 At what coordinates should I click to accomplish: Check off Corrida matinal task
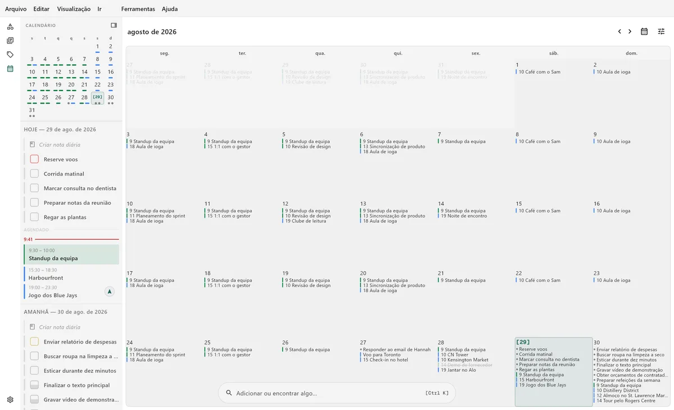[x=34, y=174]
